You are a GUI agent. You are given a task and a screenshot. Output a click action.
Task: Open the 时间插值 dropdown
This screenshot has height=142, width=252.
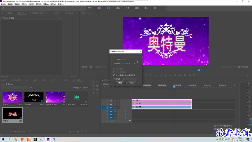pyautogui.click(x=130, y=79)
